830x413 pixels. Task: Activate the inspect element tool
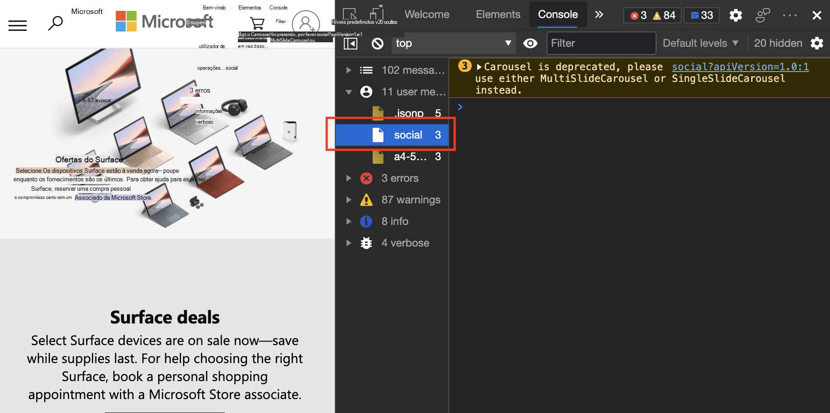[350, 14]
